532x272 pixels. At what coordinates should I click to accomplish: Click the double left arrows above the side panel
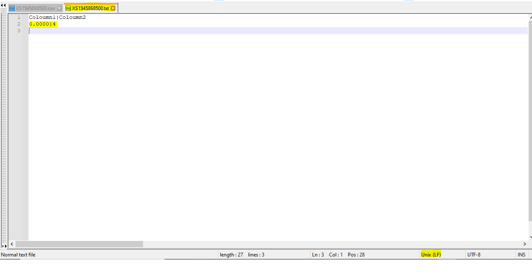[x=4, y=5]
